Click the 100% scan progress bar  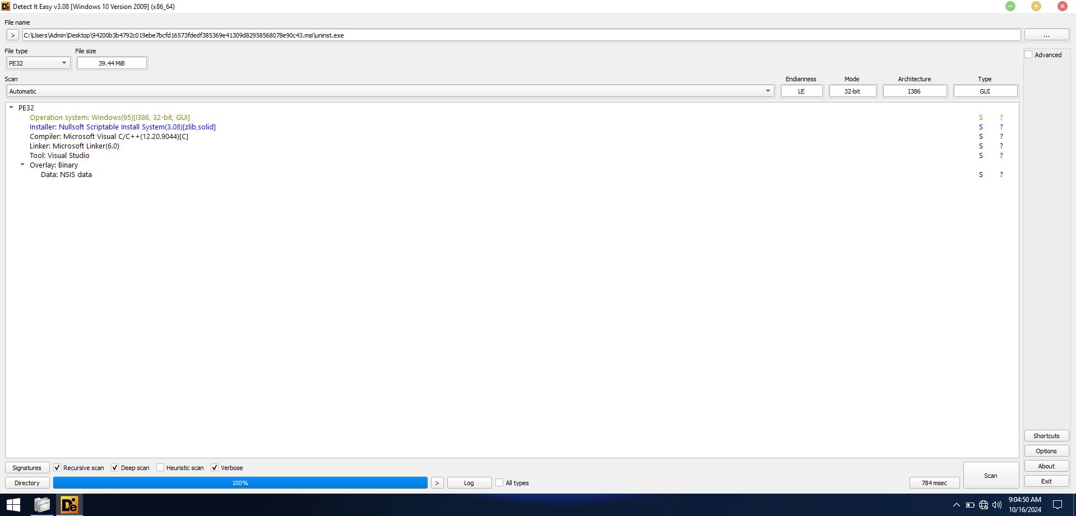[x=240, y=483]
